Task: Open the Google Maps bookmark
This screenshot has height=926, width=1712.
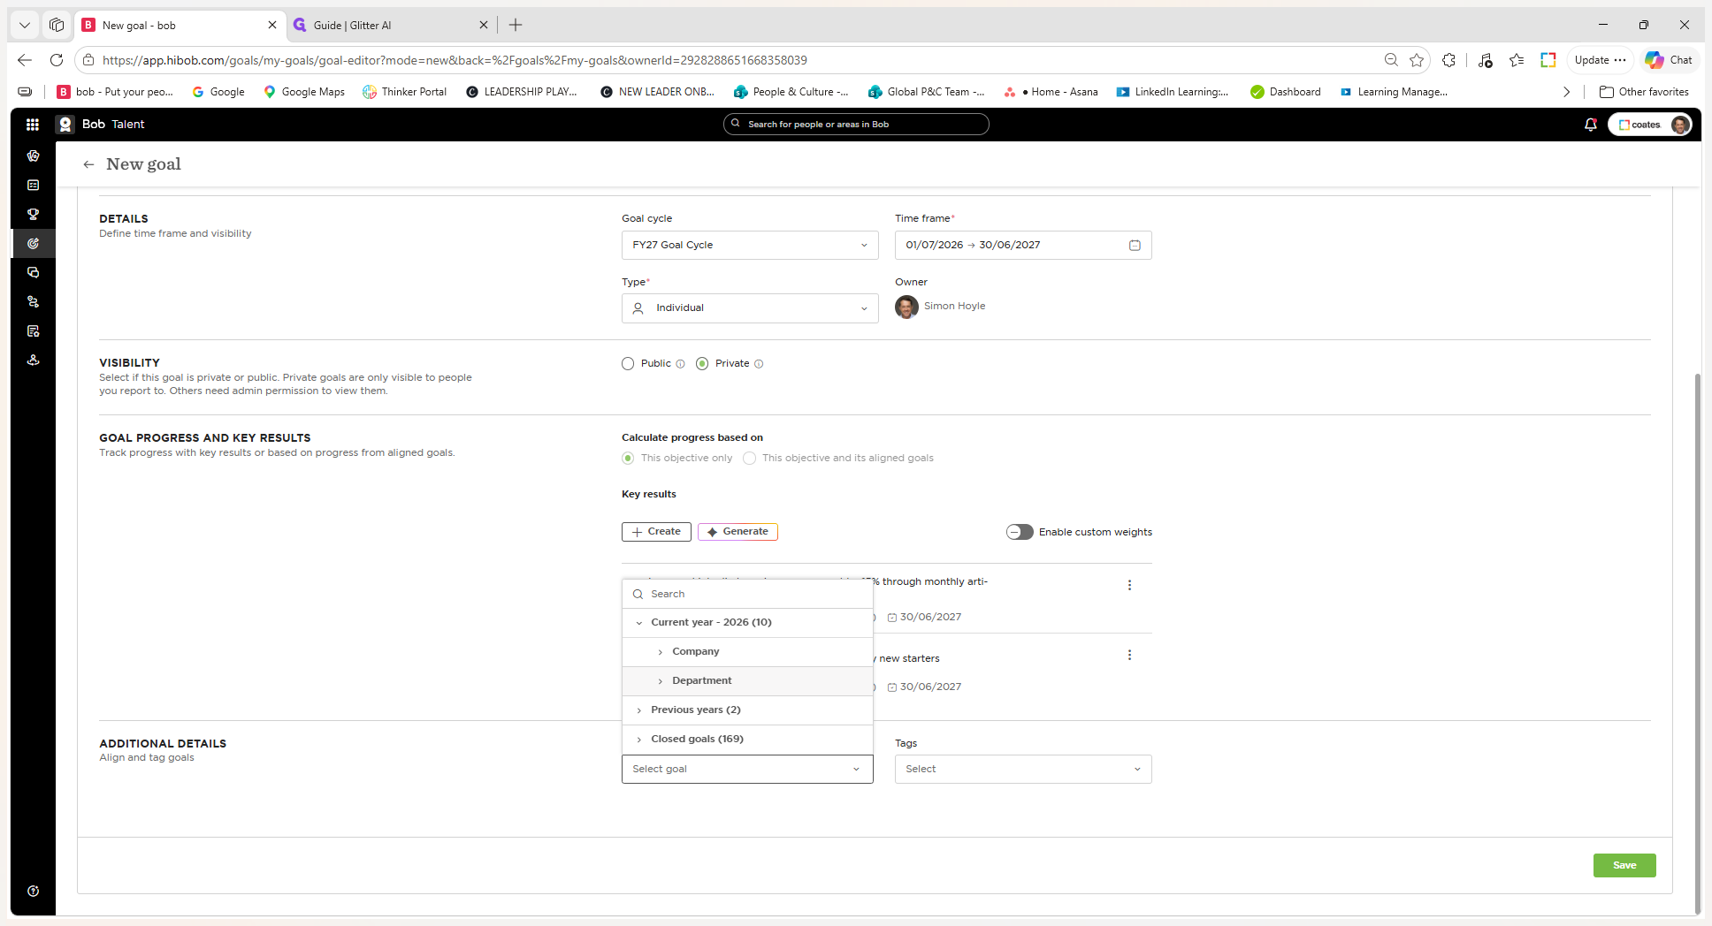Action: pyautogui.click(x=303, y=92)
